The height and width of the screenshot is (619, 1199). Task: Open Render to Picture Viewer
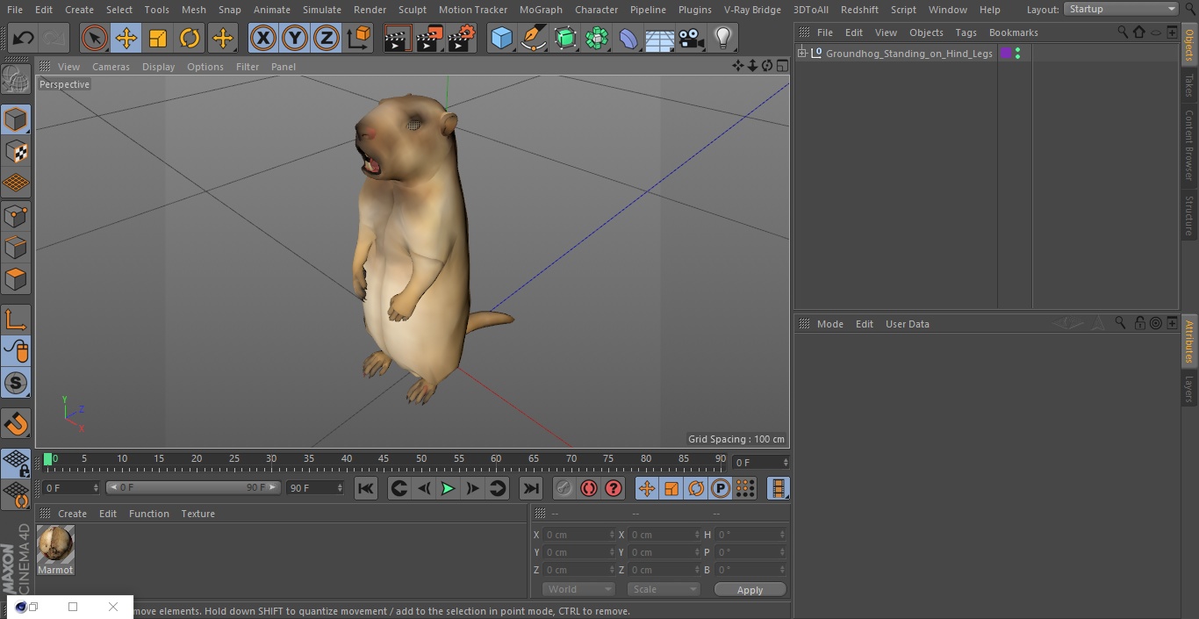(x=429, y=38)
